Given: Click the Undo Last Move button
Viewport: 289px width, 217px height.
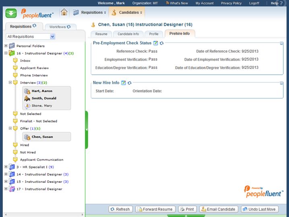Looking at the screenshot, I should tap(259, 209).
